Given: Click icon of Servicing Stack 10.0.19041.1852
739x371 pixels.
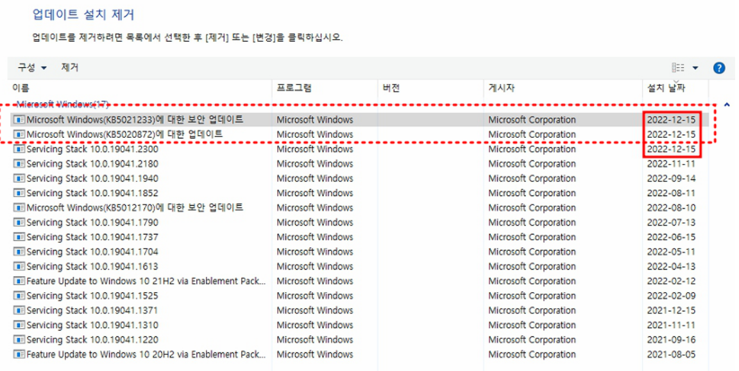Looking at the screenshot, I should 19,193.
